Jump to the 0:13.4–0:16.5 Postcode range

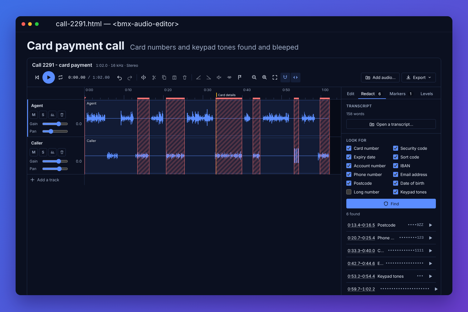361,225
